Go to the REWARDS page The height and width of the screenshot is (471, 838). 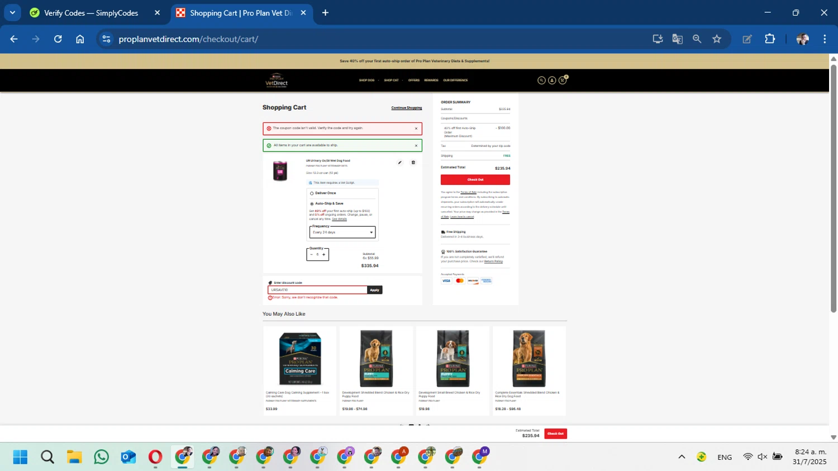coord(431,80)
